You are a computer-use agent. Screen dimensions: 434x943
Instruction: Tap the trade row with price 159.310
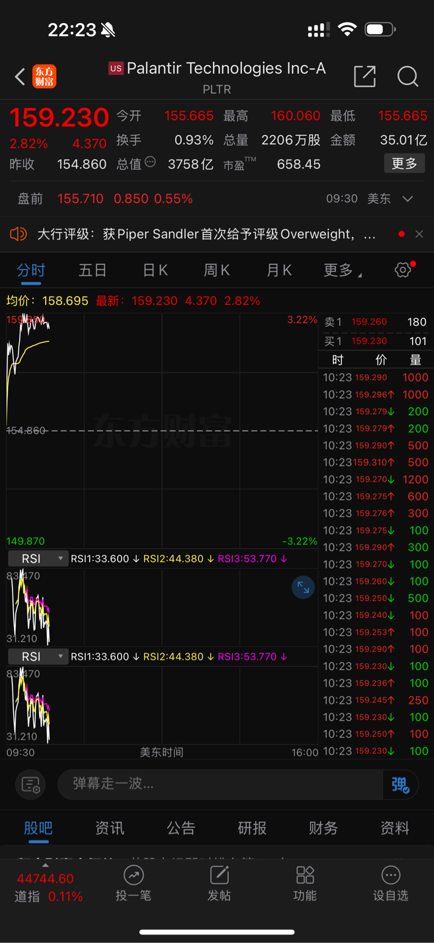tap(375, 462)
